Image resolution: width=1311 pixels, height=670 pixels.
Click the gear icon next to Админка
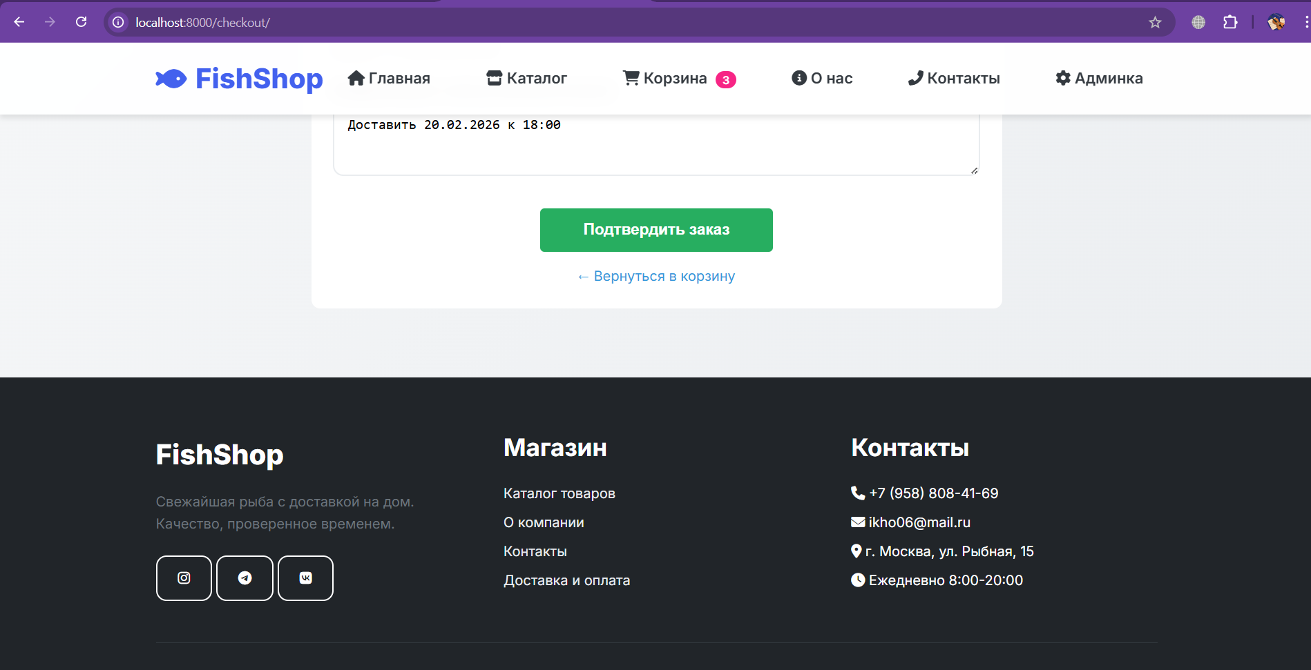click(x=1062, y=78)
